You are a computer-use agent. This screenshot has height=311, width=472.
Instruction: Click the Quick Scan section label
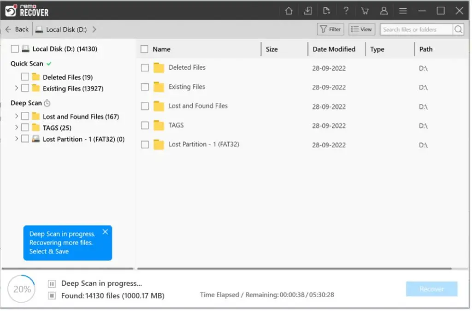point(27,64)
